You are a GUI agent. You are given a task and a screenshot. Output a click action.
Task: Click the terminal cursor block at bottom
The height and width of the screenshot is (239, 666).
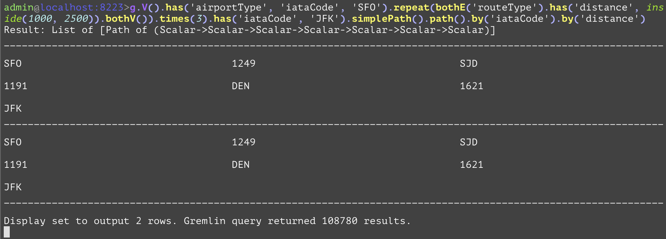click(x=7, y=232)
